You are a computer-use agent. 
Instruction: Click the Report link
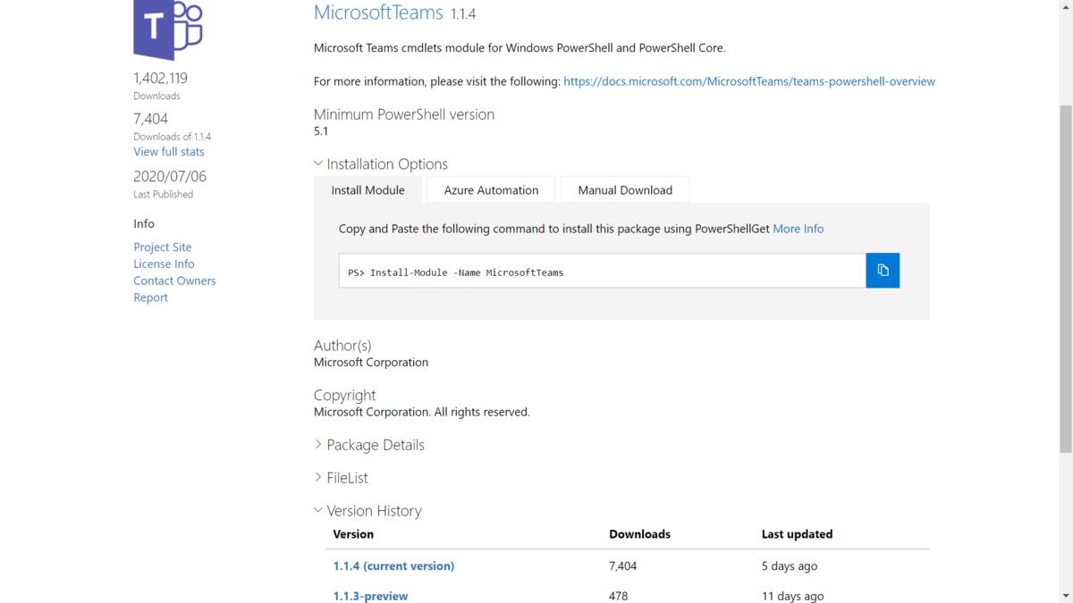pyautogui.click(x=150, y=297)
